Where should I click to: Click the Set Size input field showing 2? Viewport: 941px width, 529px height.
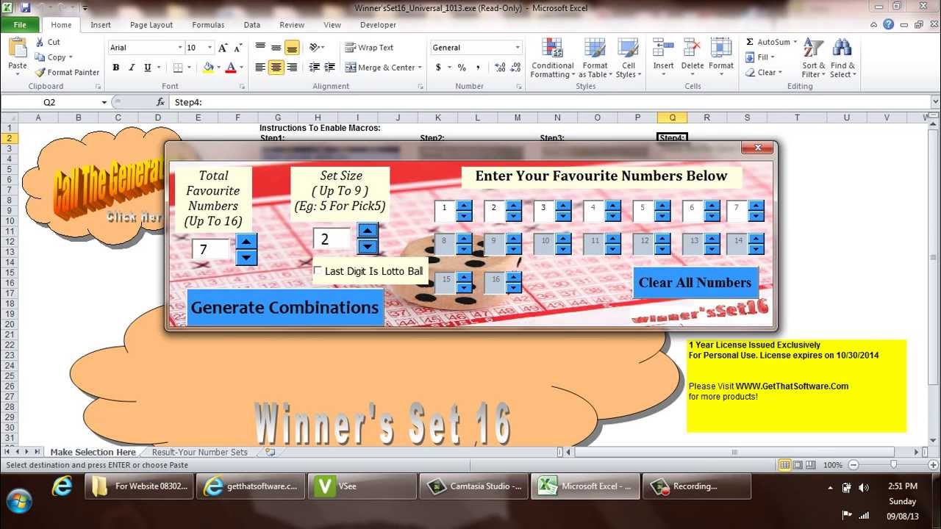click(x=333, y=240)
